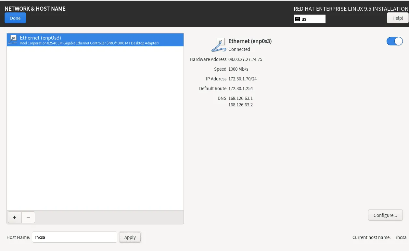Click the Intel Corporation 82540EM adapter description

coord(89,43)
